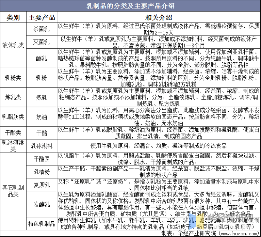261x237 pixels.
Task: Click the description mentioning 水牛乳、牦牛乳
Action: [x=159, y=223]
